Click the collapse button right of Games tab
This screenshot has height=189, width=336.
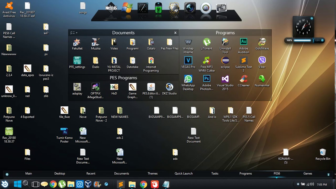point(328,174)
